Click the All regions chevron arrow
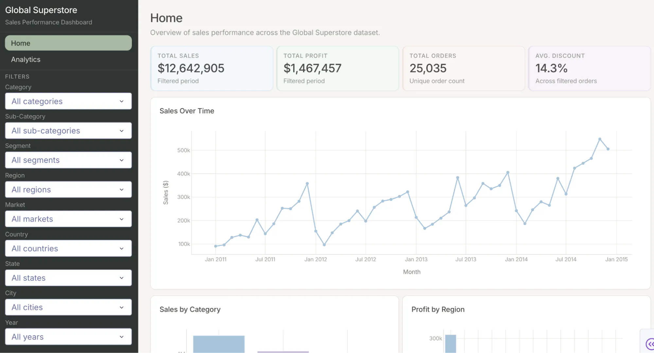 (122, 189)
